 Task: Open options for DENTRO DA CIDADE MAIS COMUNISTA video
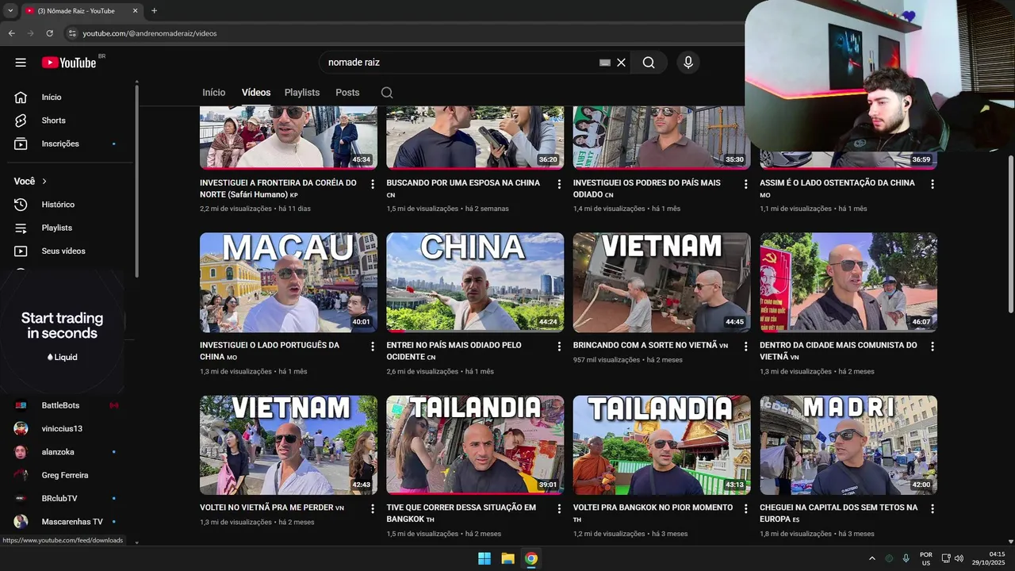pyautogui.click(x=933, y=347)
